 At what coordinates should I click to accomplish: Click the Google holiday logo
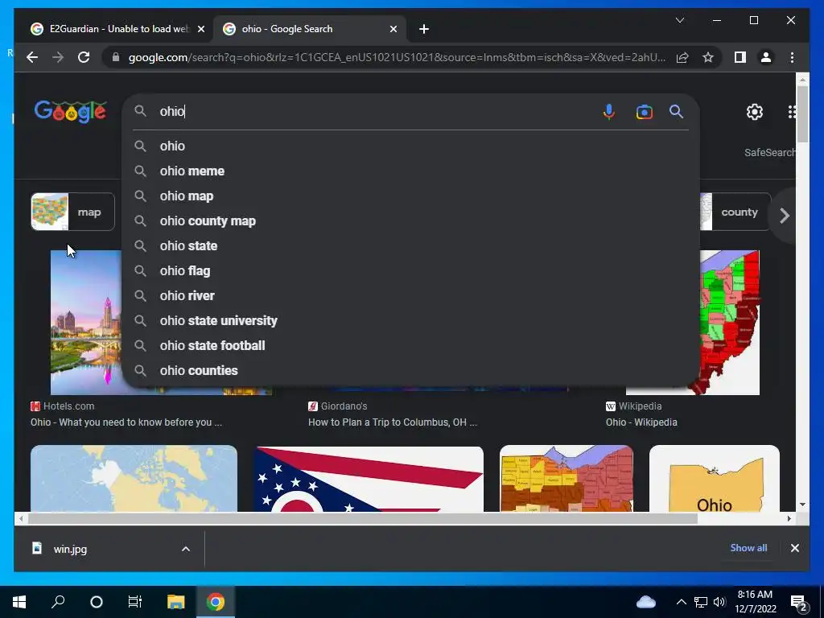click(x=71, y=111)
